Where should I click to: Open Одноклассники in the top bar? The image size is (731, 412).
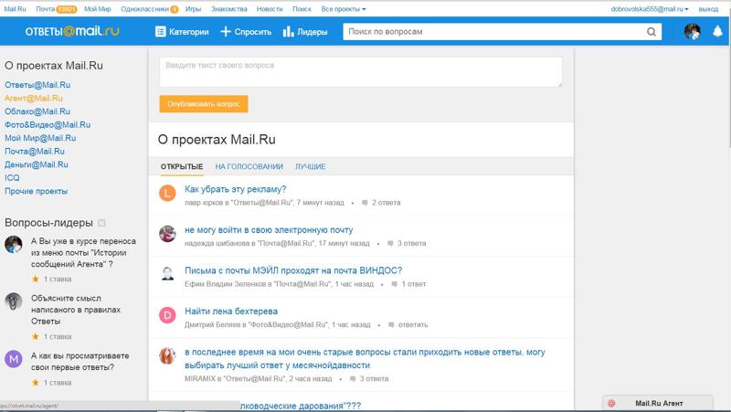click(145, 9)
